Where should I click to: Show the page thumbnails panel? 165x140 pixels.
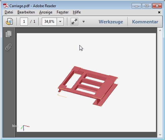pyautogui.click(x=9, y=34)
